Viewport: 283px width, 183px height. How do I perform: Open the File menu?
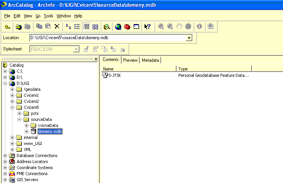[7, 16]
